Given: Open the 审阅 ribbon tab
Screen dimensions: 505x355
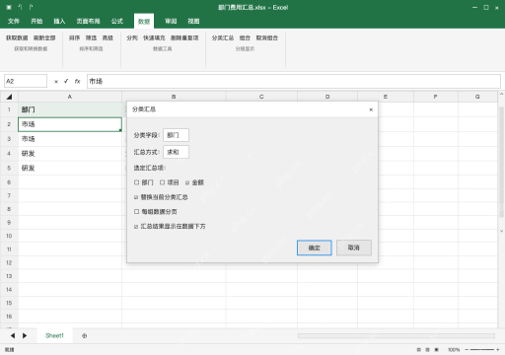Looking at the screenshot, I should click(x=171, y=22).
